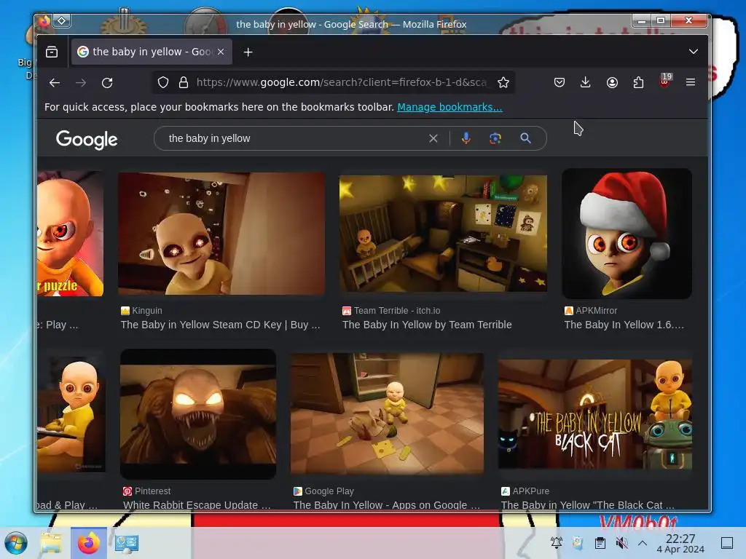Viewport: 746px width, 559px height.
Task: Open 'The Black Cat' APKPure result link
Action: [588, 505]
